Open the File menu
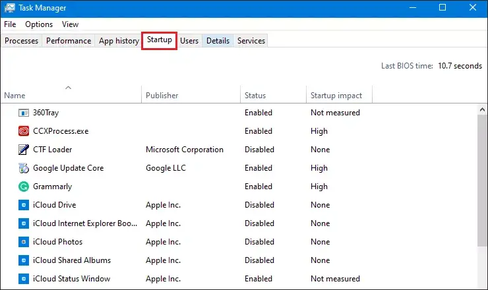Image resolution: width=488 pixels, height=290 pixels. pos(10,24)
